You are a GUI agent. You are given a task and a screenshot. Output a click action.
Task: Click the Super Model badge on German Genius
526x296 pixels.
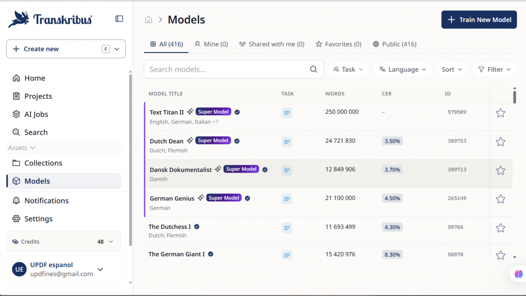(x=224, y=198)
